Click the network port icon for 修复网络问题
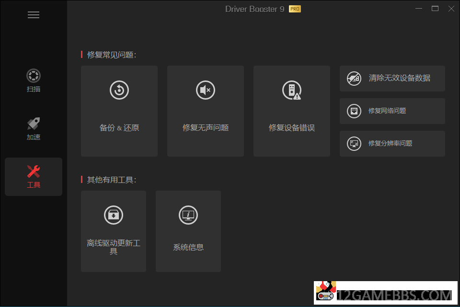The height and width of the screenshot is (307, 460). point(354,111)
